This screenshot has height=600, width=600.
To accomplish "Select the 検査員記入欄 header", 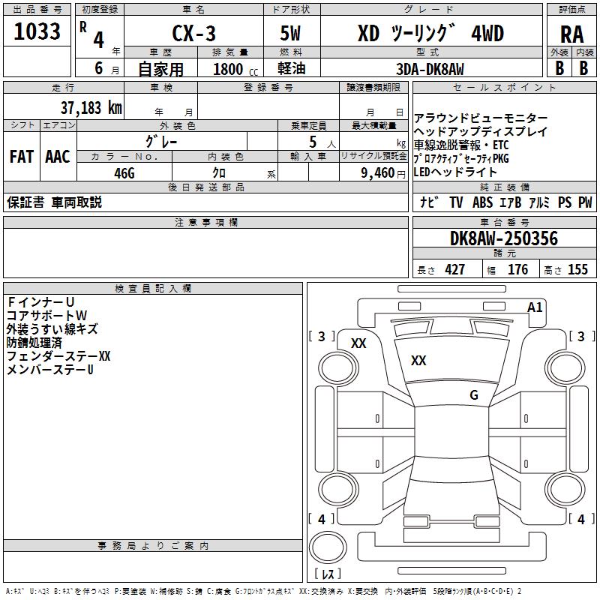I will tap(153, 289).
